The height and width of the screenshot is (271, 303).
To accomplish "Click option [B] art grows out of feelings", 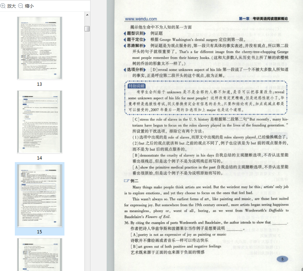I will coord(176,246).
